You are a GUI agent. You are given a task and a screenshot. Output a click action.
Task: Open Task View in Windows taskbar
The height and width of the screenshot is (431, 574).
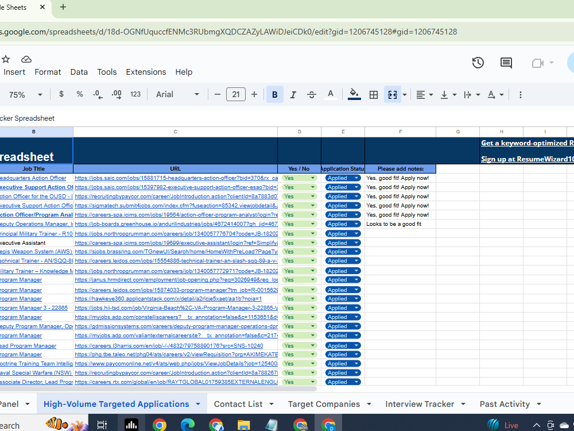point(102,425)
